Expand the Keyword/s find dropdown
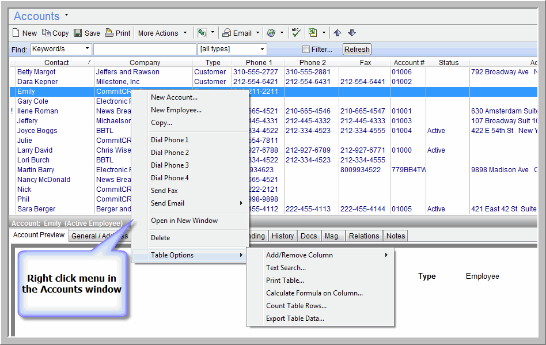The image size is (546, 345). pos(87,49)
